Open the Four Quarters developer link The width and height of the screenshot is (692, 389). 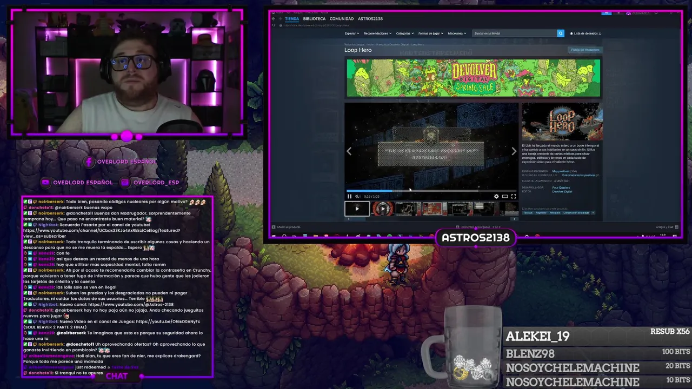point(561,187)
